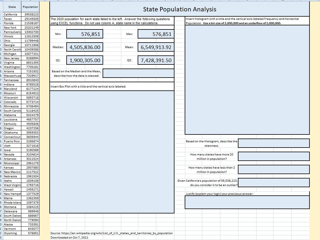
Task: Select the Wyoming state cell
Action: (12, 233)
